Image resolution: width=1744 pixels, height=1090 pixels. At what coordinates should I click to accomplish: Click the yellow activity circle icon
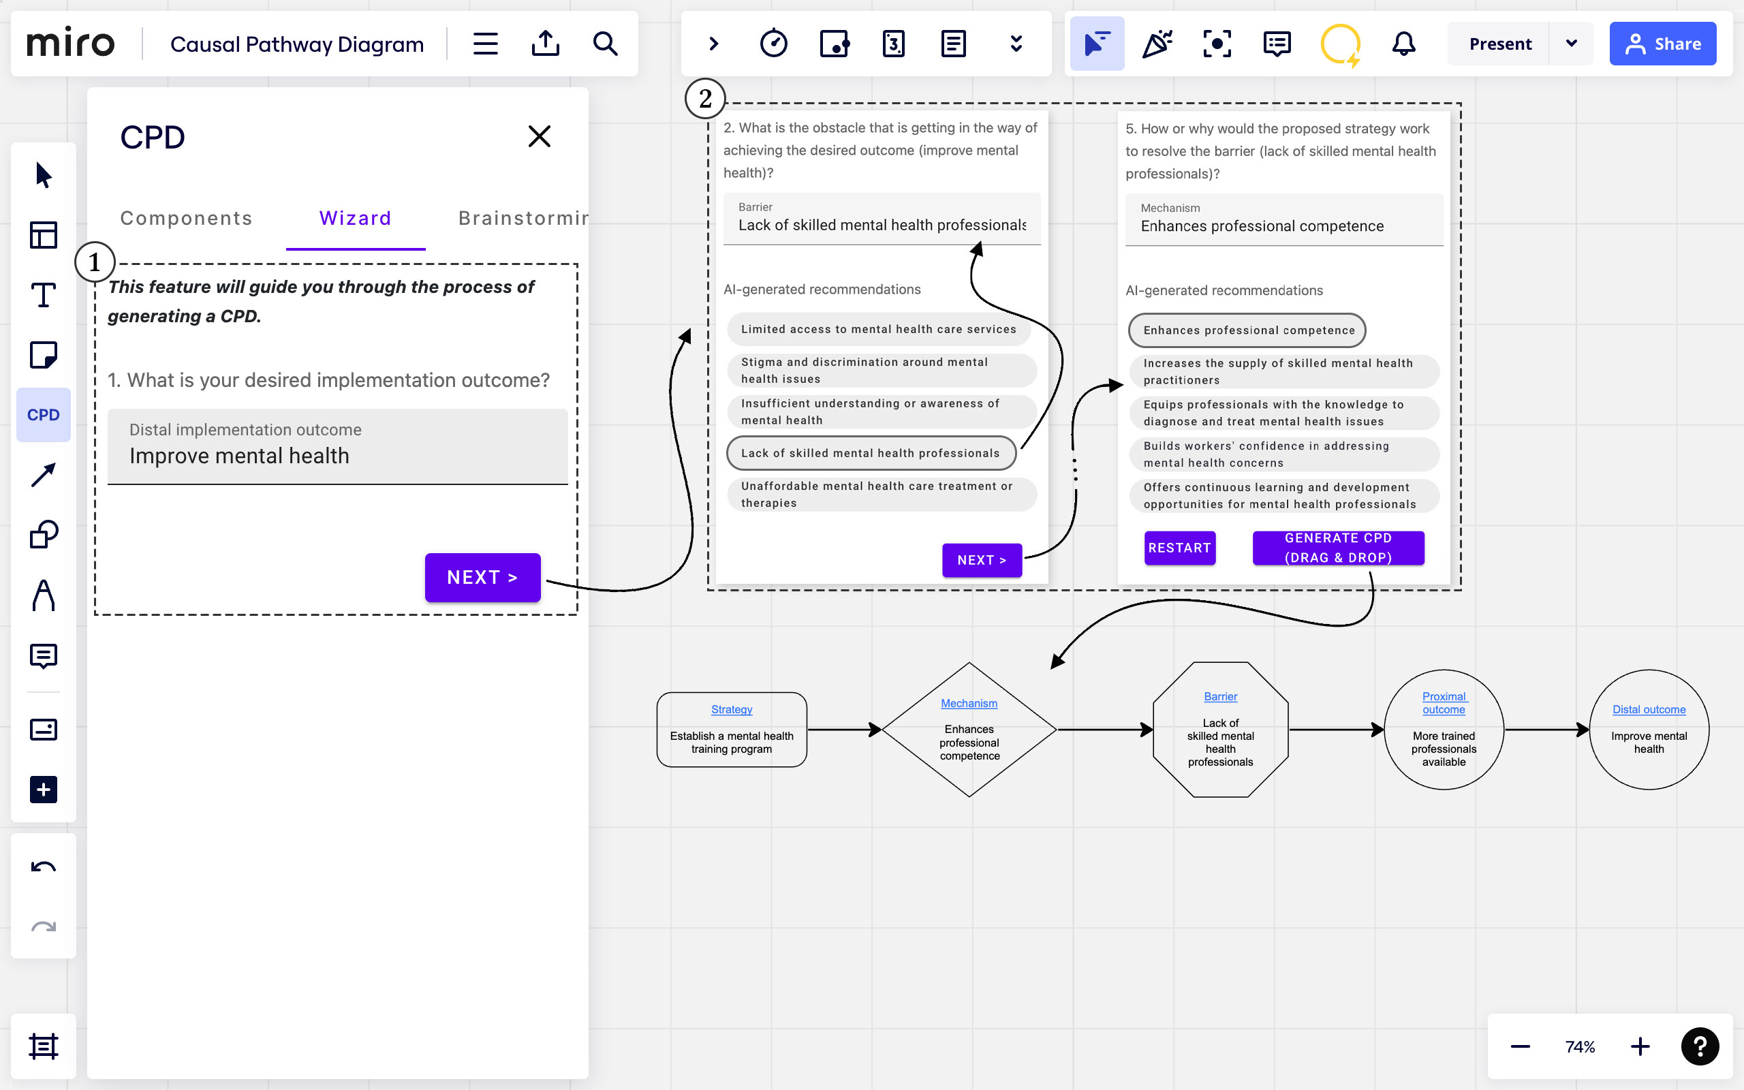(x=1341, y=45)
